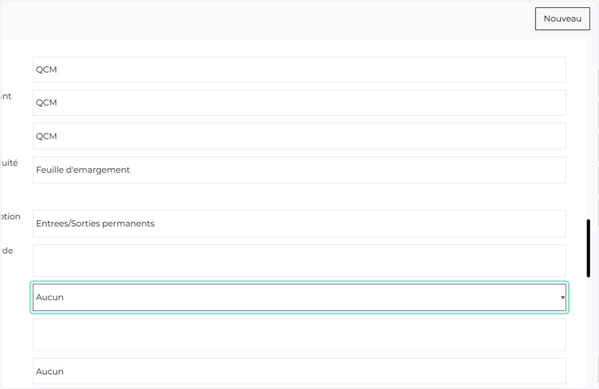Click the Entrees/Sorties permanents field

coord(299,224)
